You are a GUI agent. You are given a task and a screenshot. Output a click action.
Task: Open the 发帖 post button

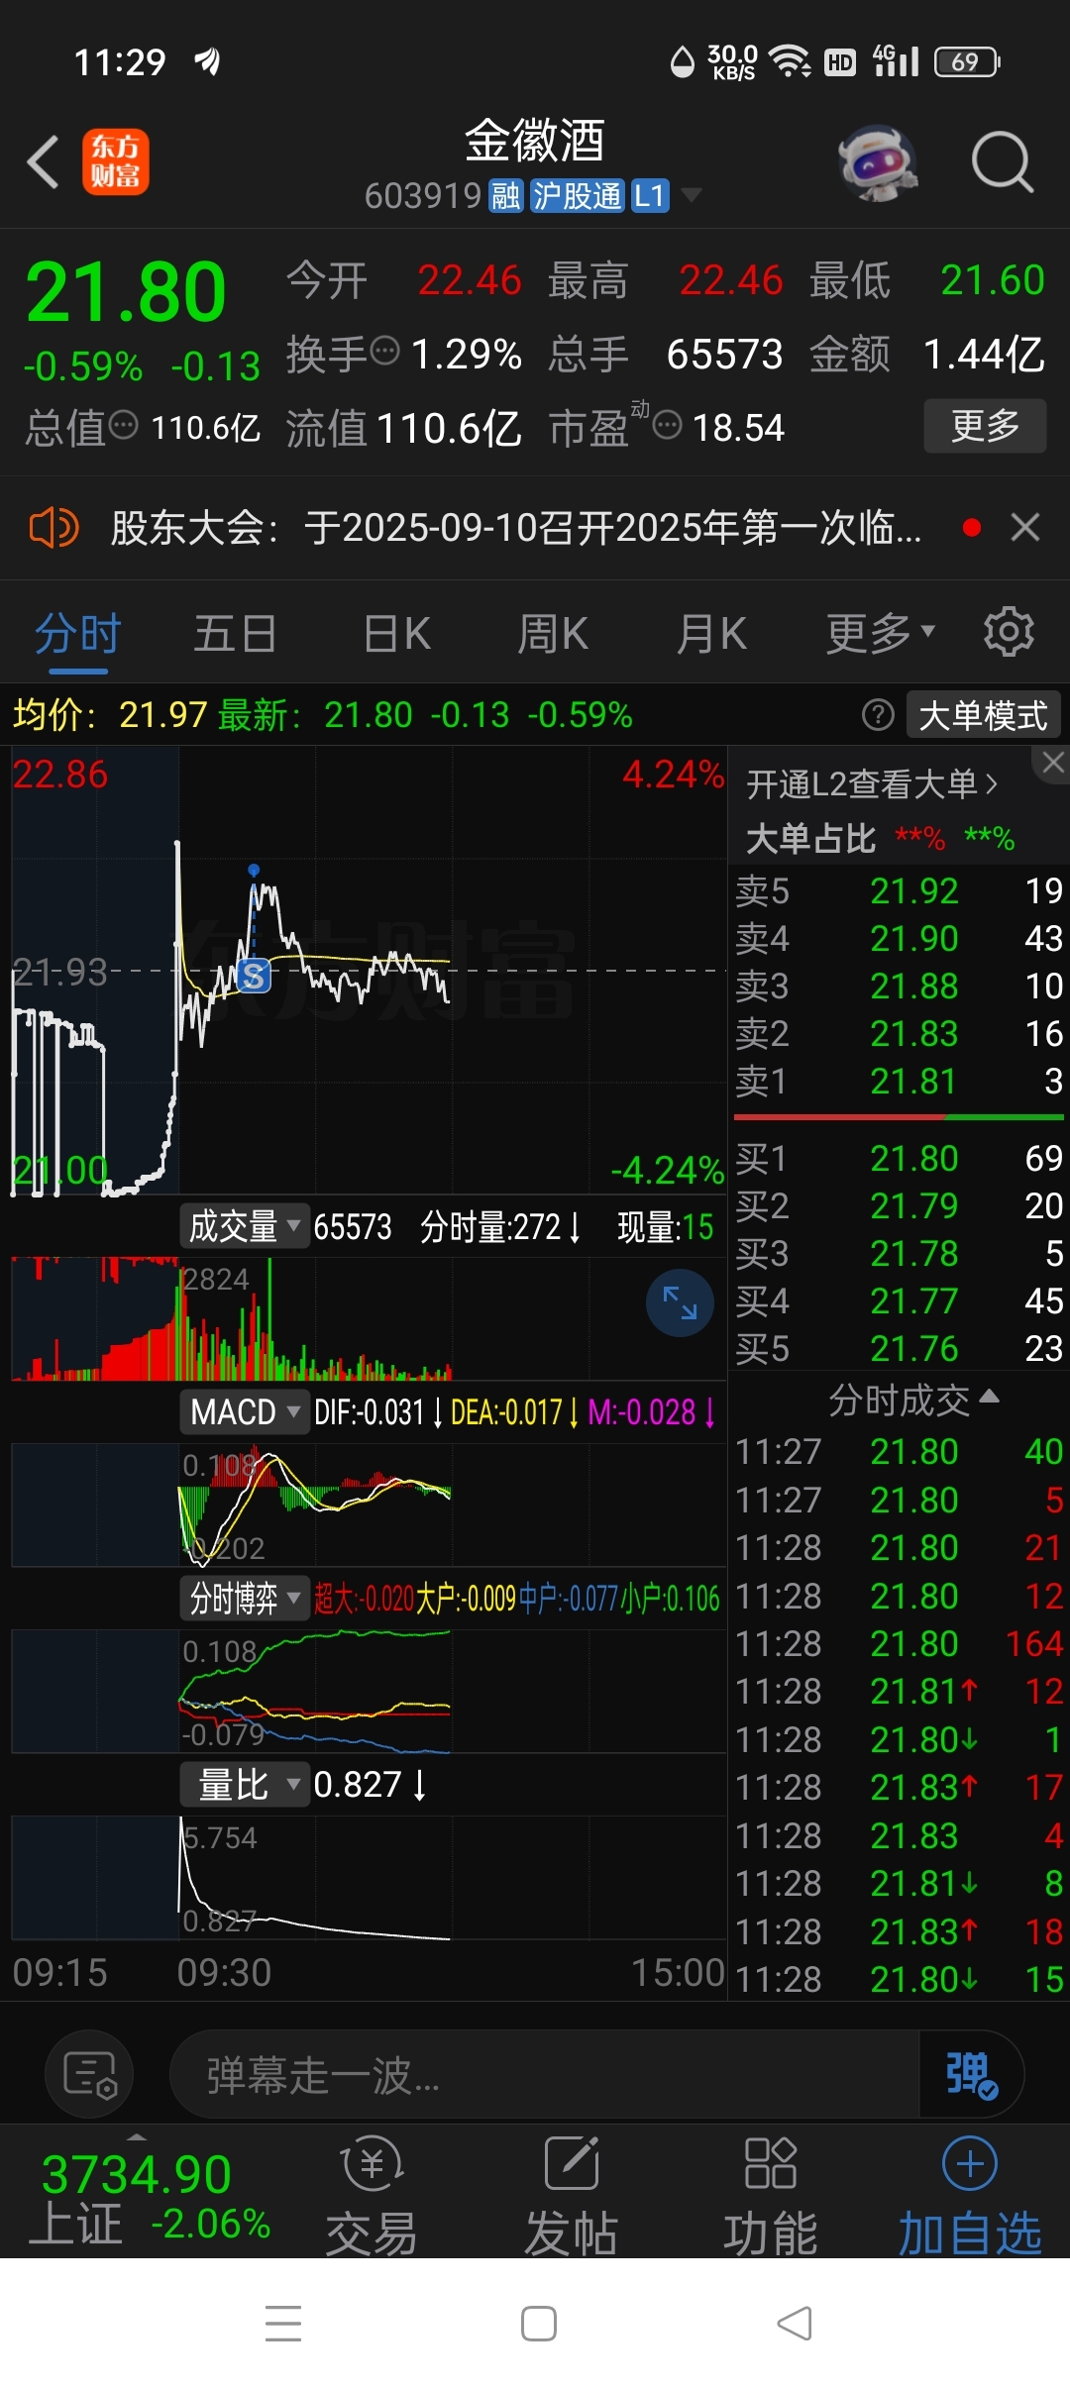[572, 2196]
